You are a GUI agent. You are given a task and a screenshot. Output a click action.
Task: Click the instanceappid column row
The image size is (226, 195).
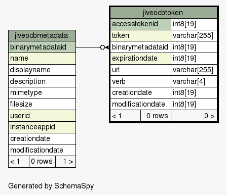42,127
